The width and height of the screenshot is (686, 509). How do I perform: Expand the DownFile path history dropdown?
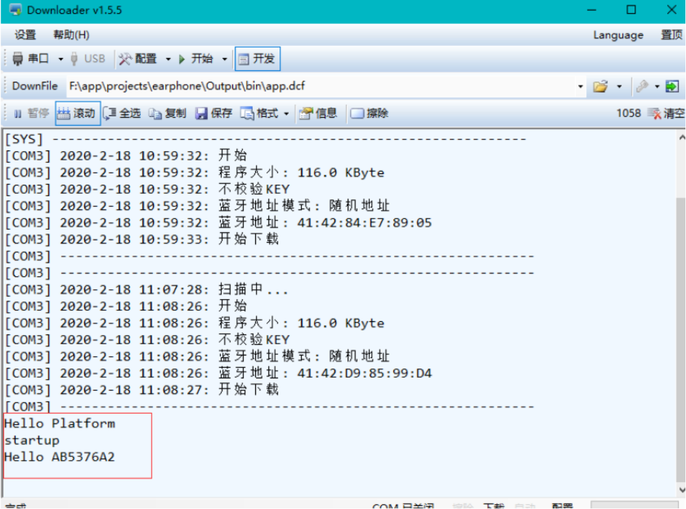tap(580, 87)
